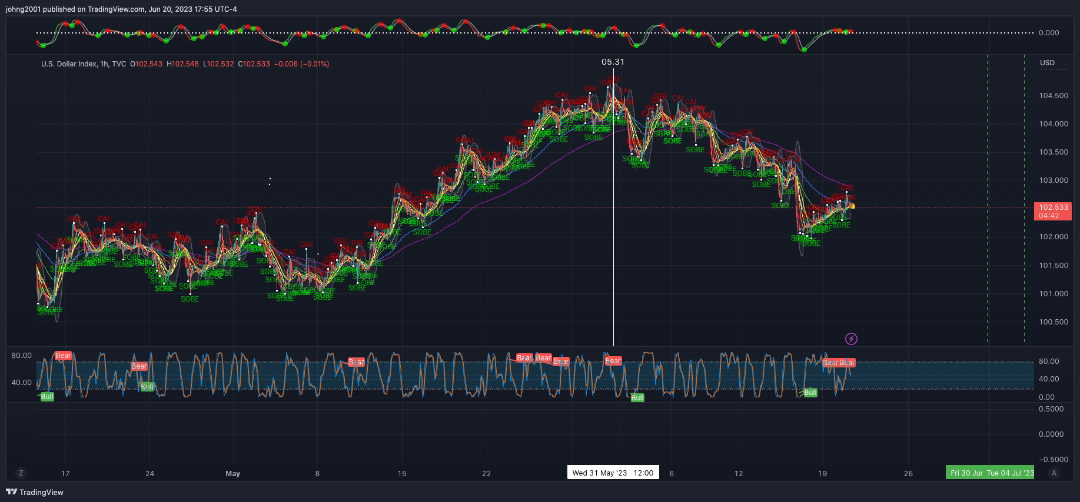Click the 12 date on the time axis

click(739, 474)
